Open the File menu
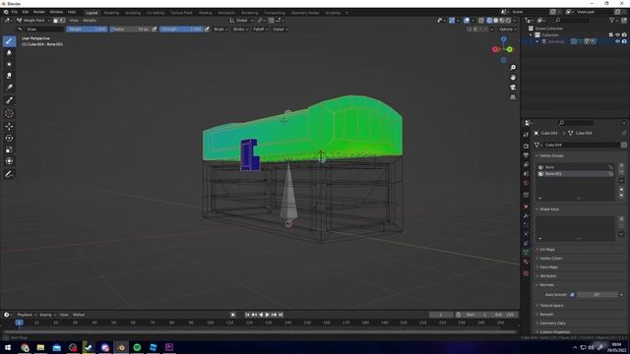 coord(15,12)
